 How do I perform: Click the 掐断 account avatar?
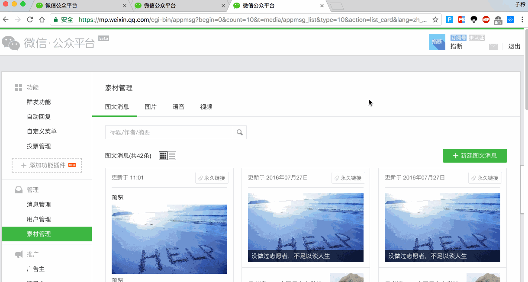click(437, 42)
